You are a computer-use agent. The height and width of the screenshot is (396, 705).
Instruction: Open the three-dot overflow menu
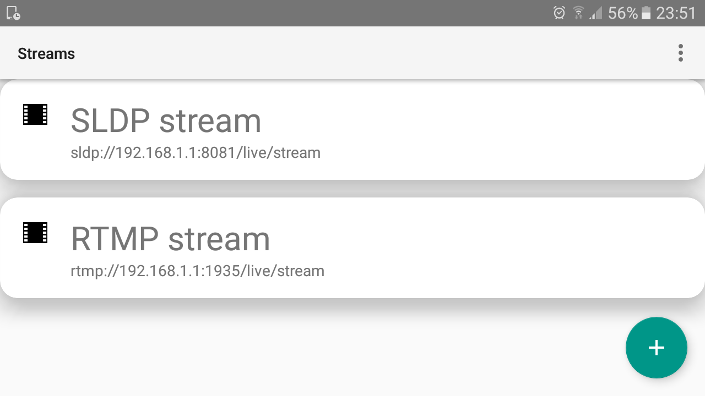(681, 53)
